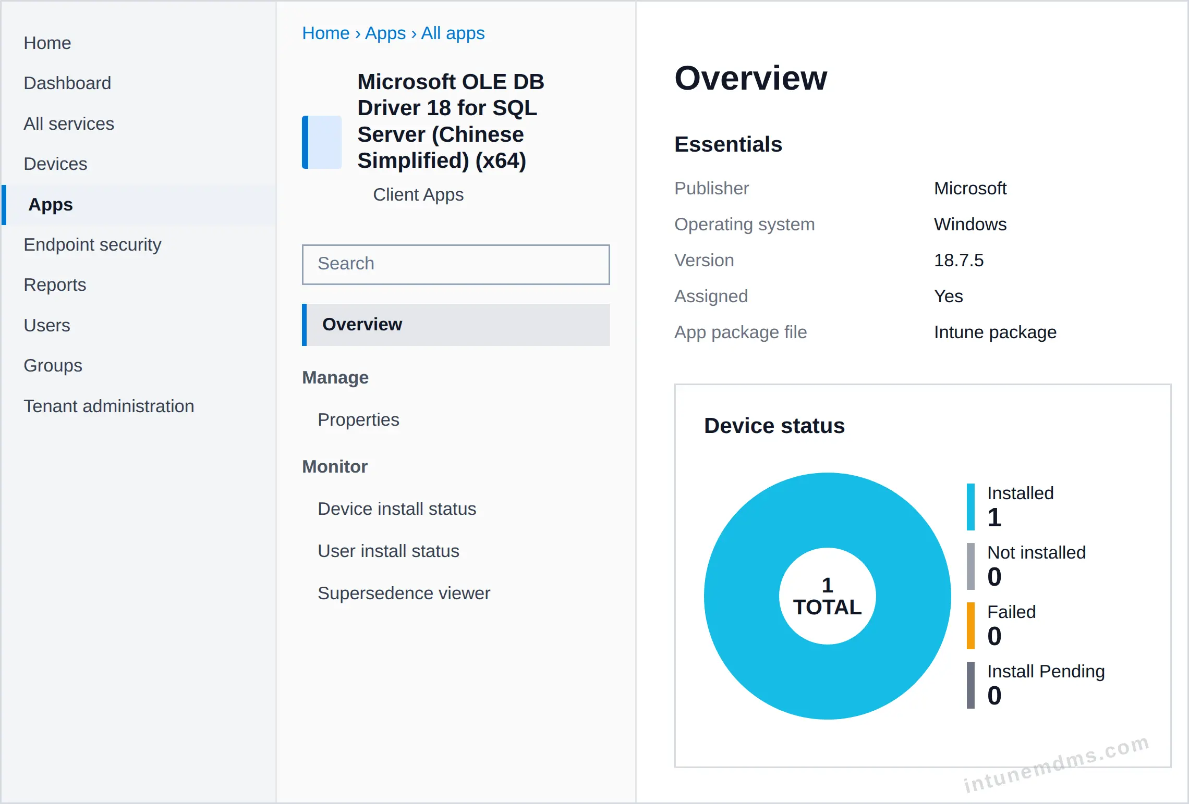The width and height of the screenshot is (1189, 804).
Task: Click the Apps breadcrumb link
Action: coord(385,33)
